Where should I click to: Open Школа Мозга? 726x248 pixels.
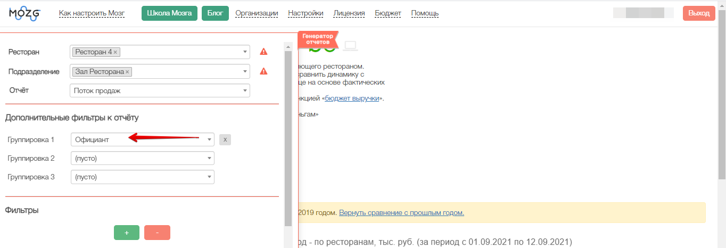point(169,13)
